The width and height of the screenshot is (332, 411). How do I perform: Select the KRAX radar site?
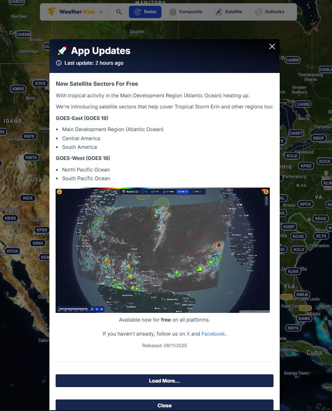(321, 218)
